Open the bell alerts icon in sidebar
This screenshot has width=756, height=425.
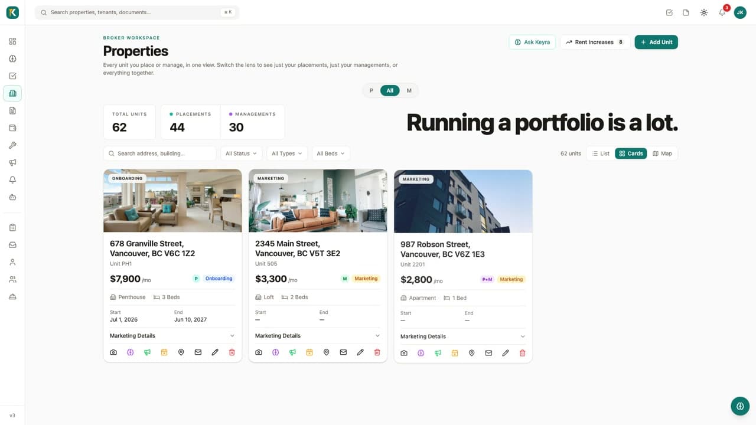point(12,179)
